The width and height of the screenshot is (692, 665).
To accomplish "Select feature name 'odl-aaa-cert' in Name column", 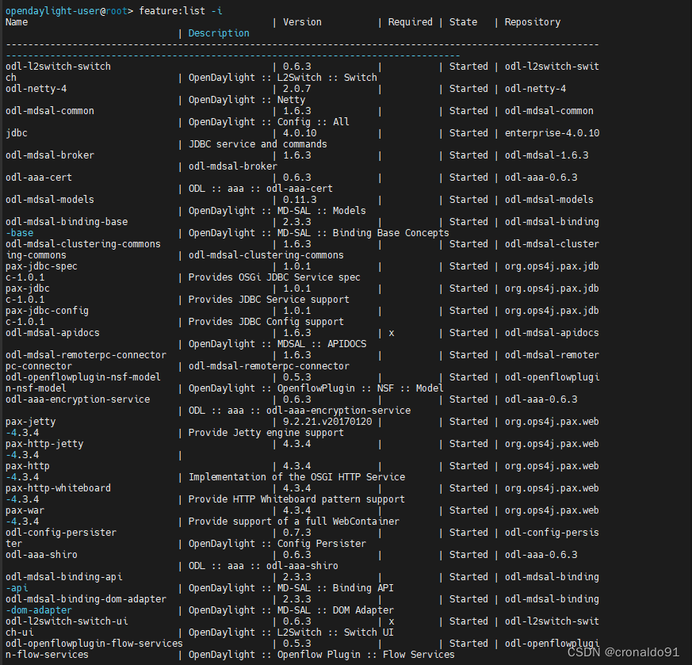I will click(38, 178).
